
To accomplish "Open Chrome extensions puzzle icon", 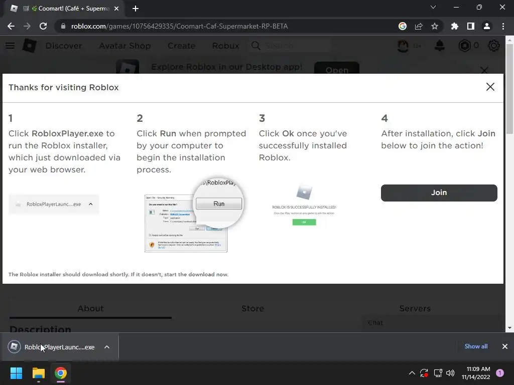I will [x=454, y=26].
